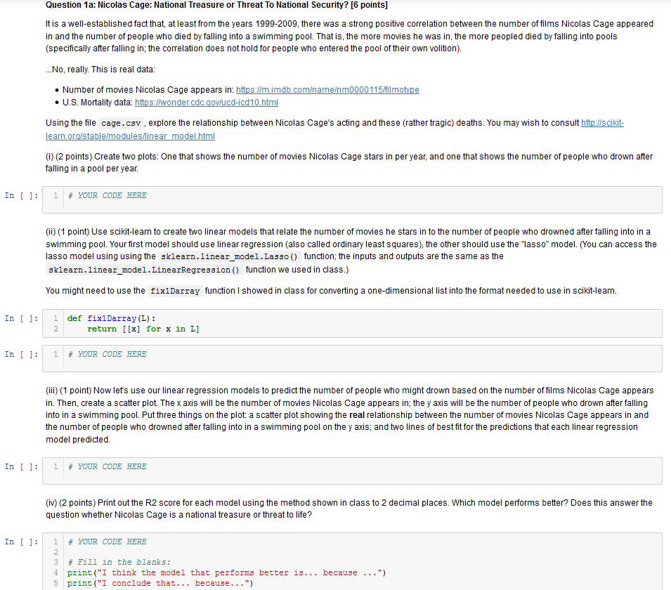671x590 pixels.
Task: Click line number 2 in the fix1Darray cell
Action: 55,329
